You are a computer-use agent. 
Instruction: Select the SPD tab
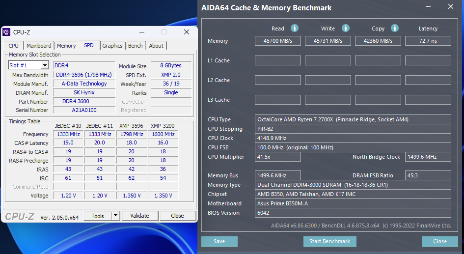[x=89, y=45]
